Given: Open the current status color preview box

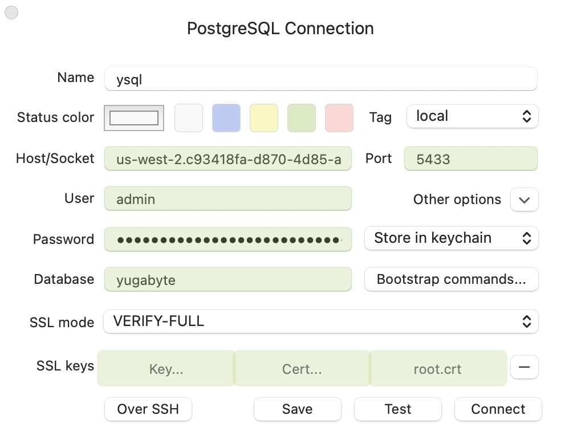Looking at the screenshot, I should [134, 117].
